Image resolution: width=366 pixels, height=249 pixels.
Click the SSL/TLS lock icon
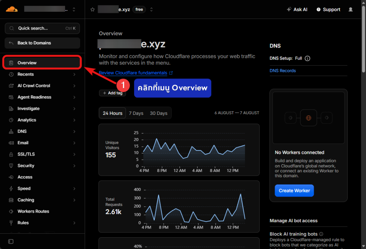pos(11,154)
